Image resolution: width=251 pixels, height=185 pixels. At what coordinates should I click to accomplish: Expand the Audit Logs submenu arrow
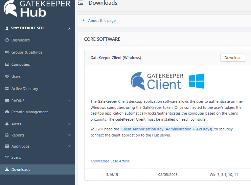pyautogui.click(x=69, y=146)
